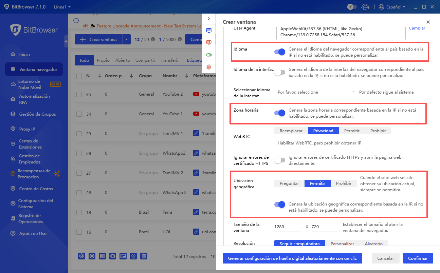Click the info icon next to 12 / 50

pyautogui.click(x=153, y=39)
